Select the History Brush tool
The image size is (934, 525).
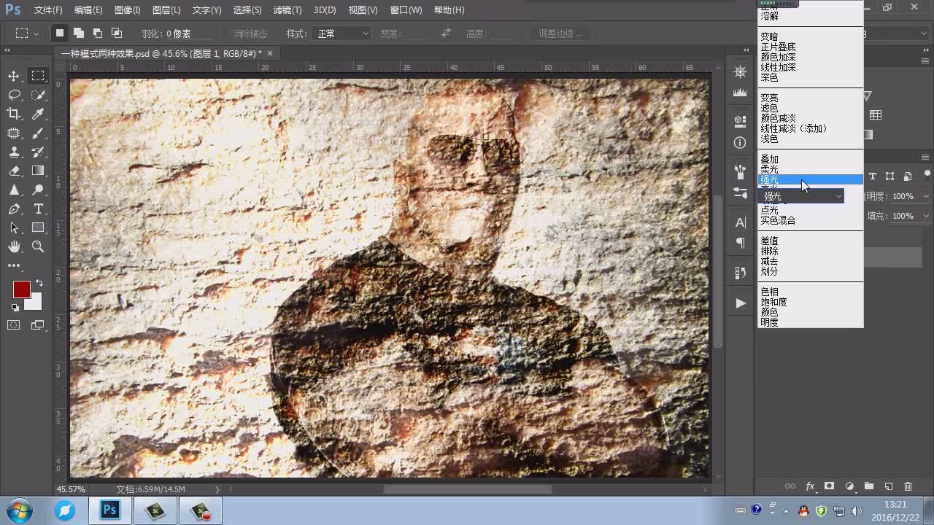pyautogui.click(x=38, y=152)
